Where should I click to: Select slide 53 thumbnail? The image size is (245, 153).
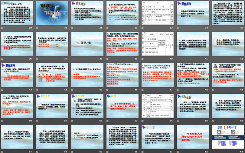[122, 106]
